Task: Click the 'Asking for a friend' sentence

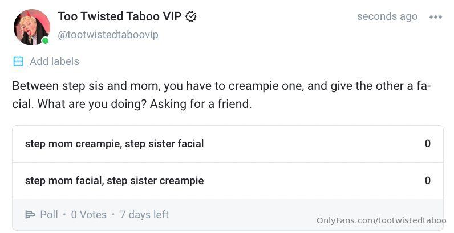Action: [200, 105]
